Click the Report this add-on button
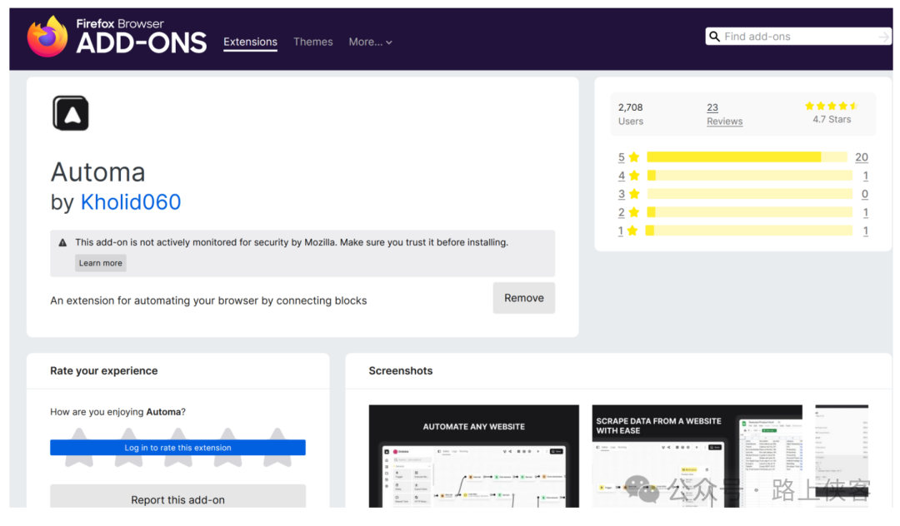This screenshot has height=526, width=900. tap(178, 496)
